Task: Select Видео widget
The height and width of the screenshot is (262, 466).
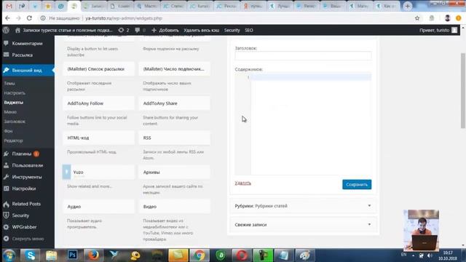Action: tap(174, 207)
